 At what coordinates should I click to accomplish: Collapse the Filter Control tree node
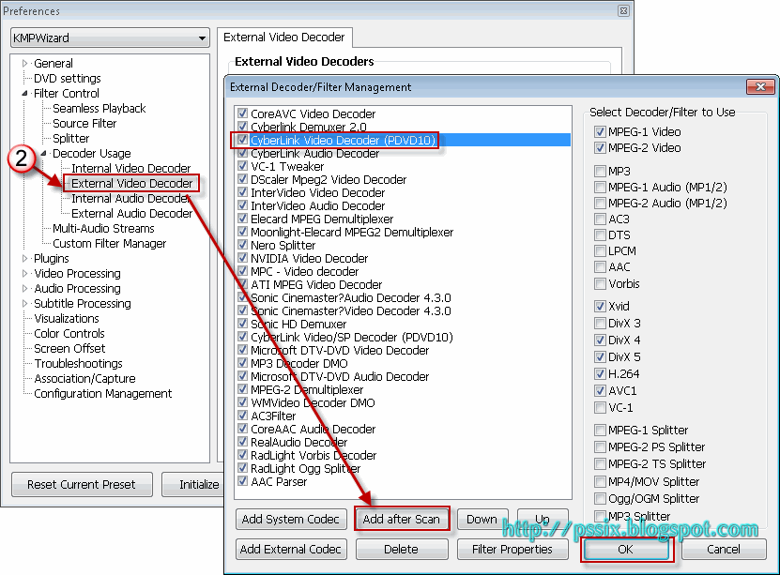click(24, 93)
